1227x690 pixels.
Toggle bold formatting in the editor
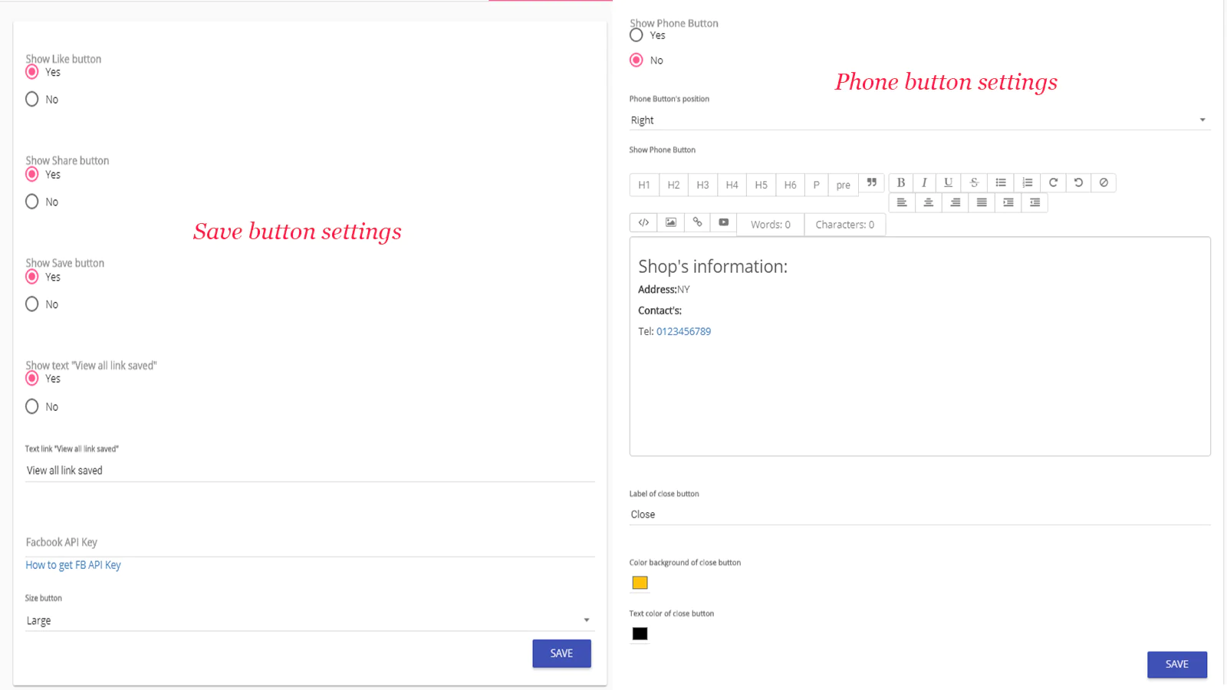click(x=901, y=182)
